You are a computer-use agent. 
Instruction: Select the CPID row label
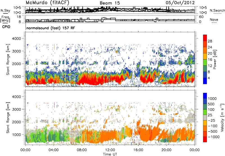coord(6,27)
